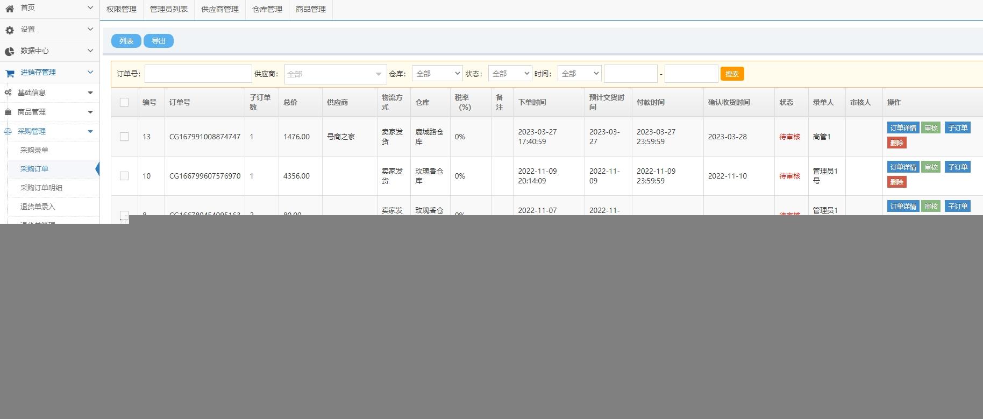This screenshot has height=419, width=983.
Task: Click the balance scale icon beside 采购管理
Action: pos(8,131)
